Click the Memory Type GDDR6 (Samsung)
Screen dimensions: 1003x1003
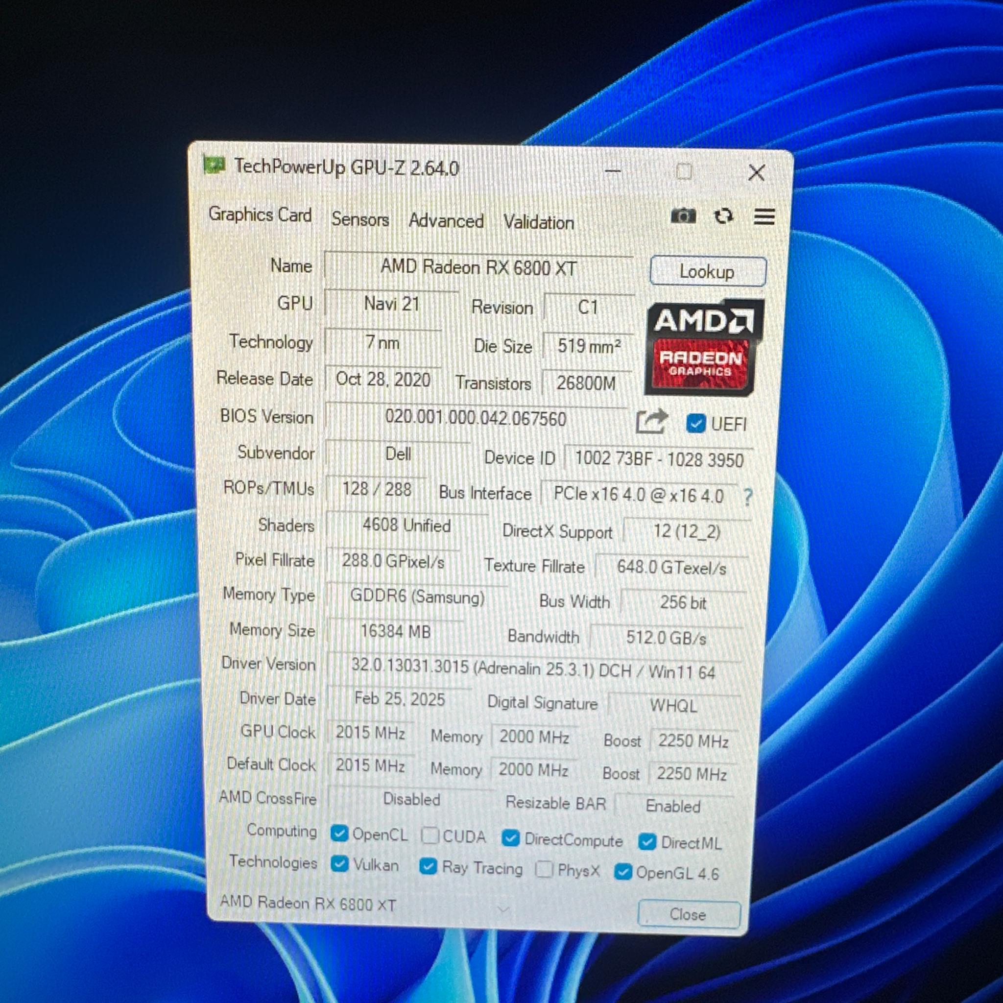click(x=417, y=597)
